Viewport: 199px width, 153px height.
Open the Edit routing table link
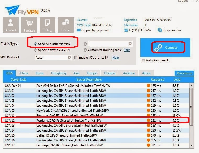(x=127, y=50)
